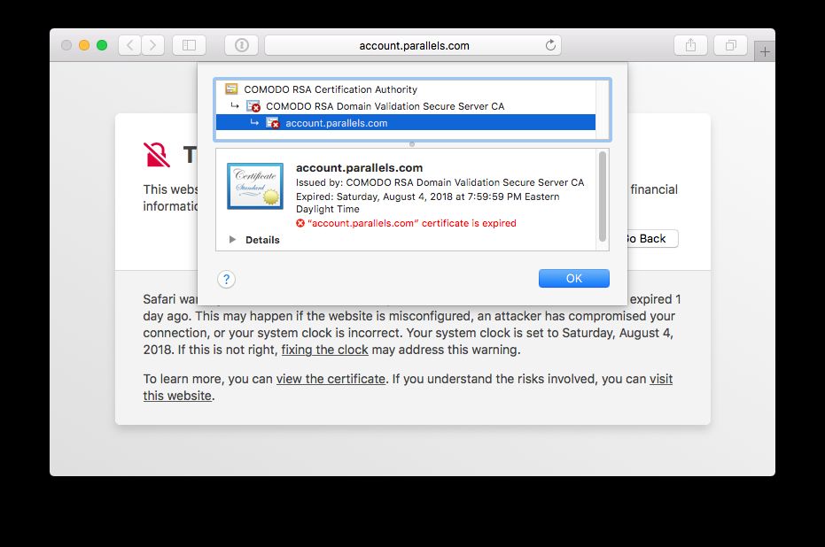
Task: Expand the Details disclosure triangle
Action: (x=232, y=240)
